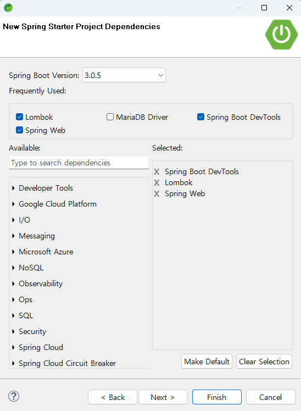Enable the MariaDB Driver checkbox
301x411 pixels.
point(110,117)
